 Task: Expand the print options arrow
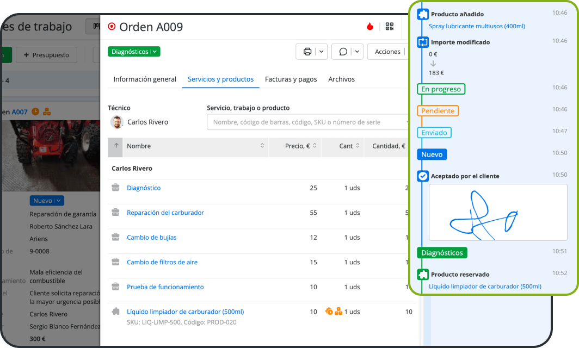[321, 52]
